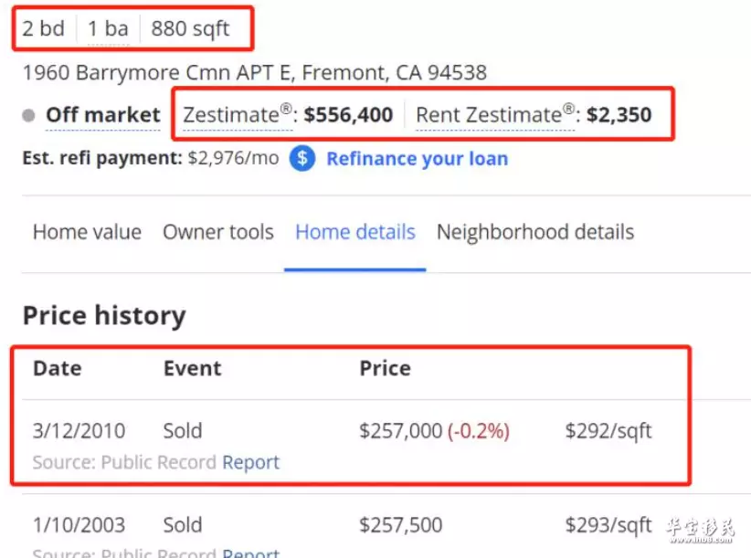The image size is (751, 558).
Task: Click the 1 ba underlined bathroom label
Action: coord(108,28)
